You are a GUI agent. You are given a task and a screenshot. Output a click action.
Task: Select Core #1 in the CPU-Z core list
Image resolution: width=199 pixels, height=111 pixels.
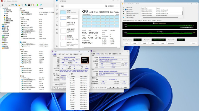72,78
